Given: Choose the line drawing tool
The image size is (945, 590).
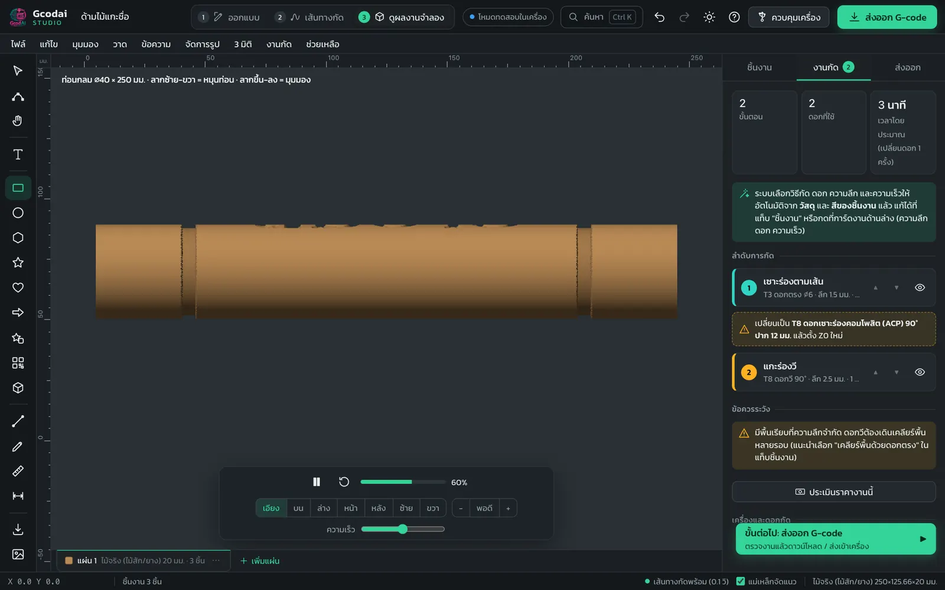Looking at the screenshot, I should click(x=18, y=421).
